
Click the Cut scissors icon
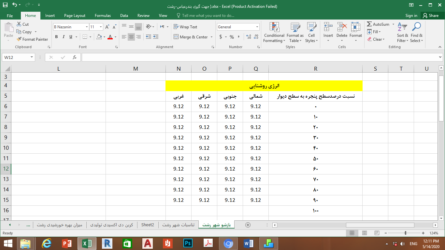tap(19, 24)
